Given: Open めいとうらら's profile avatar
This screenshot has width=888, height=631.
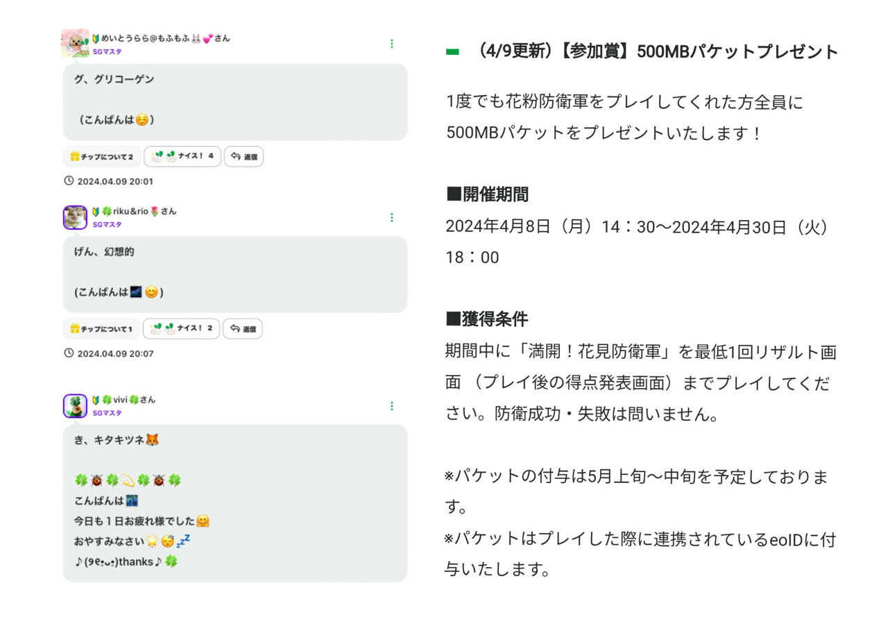Looking at the screenshot, I should tap(75, 43).
